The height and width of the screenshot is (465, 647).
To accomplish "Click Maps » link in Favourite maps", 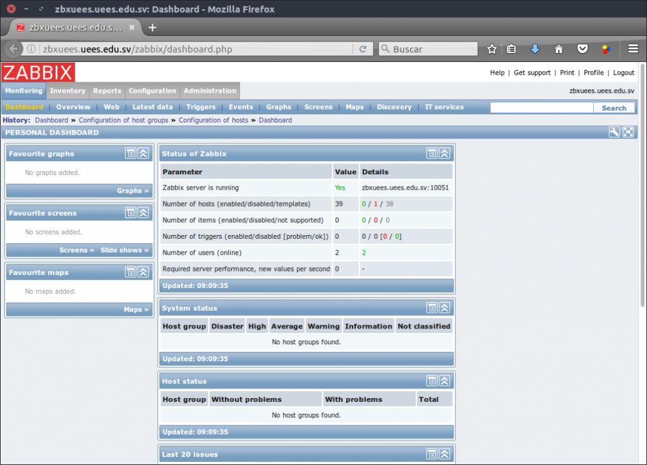I will tap(136, 310).
